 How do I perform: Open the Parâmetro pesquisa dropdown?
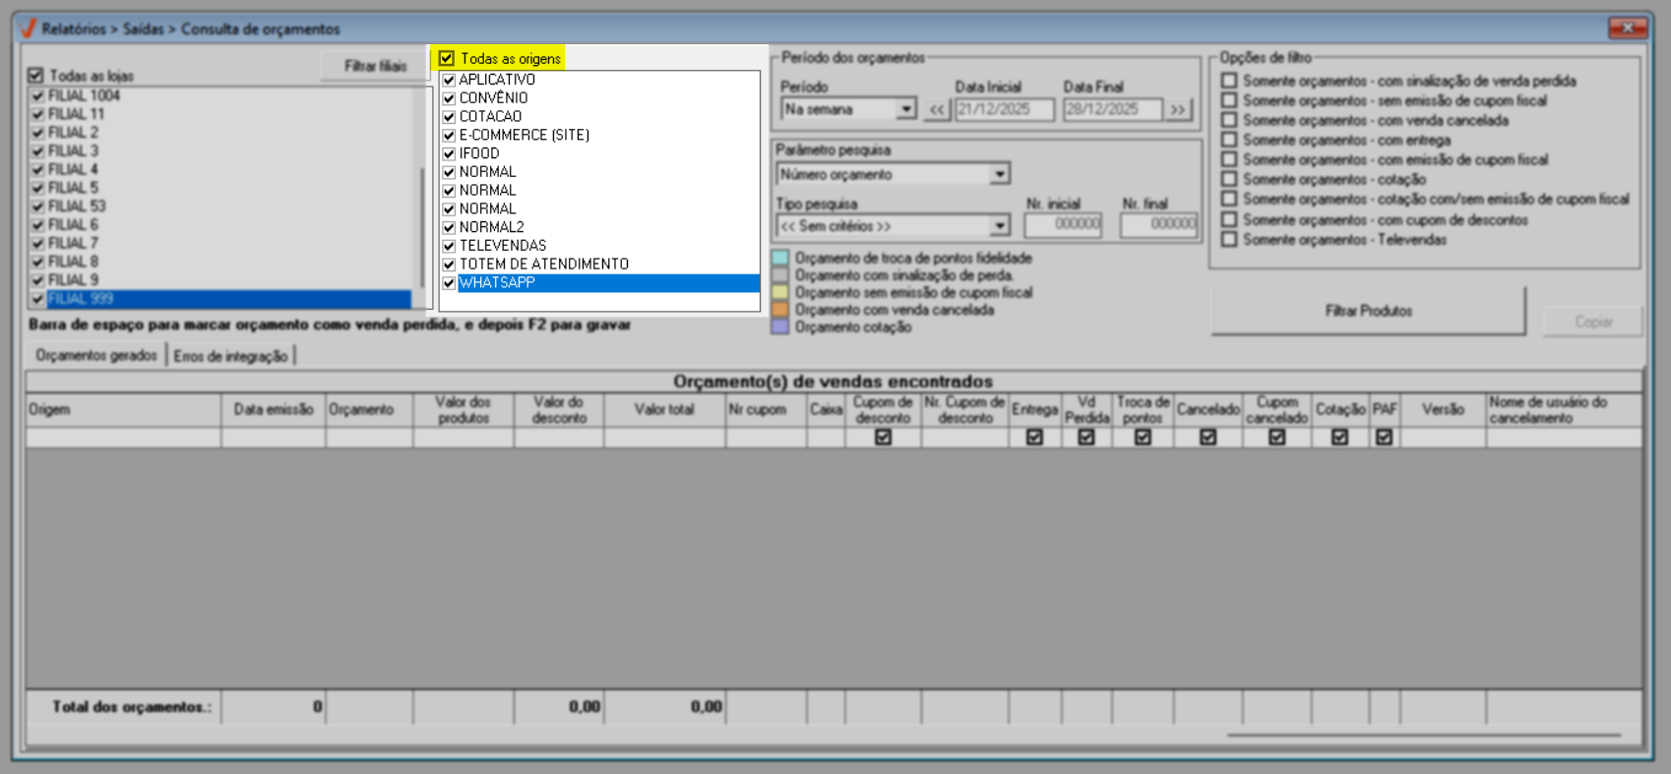point(999,174)
